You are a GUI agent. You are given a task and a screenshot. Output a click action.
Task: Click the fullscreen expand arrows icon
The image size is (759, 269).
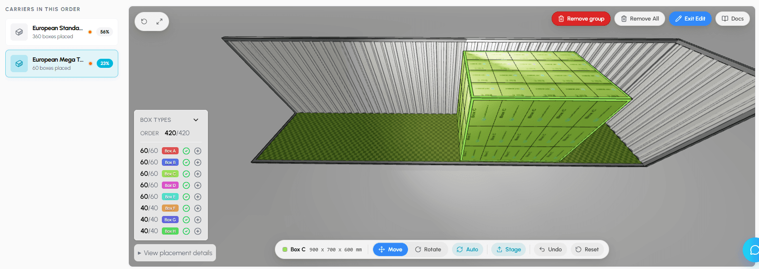point(159,22)
